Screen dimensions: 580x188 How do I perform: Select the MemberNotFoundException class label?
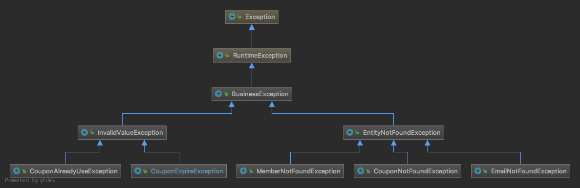(298, 171)
